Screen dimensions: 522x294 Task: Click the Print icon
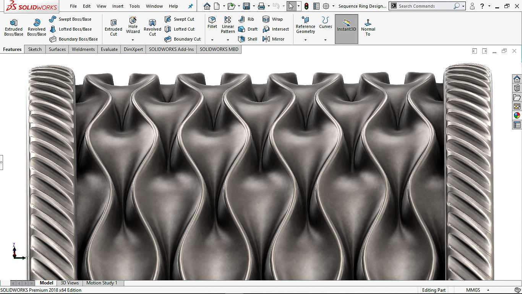pos(261,6)
